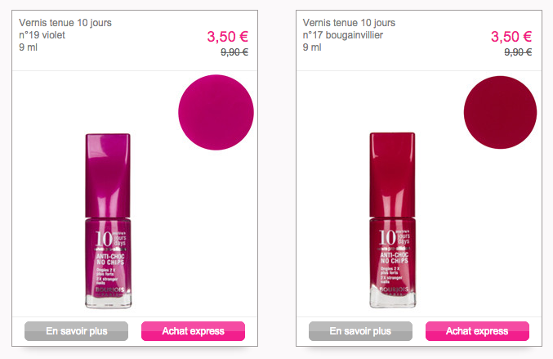553x359 pixels.
Task: Click the Vernis tenue 10 jours title on the violet card
Action: click(65, 23)
